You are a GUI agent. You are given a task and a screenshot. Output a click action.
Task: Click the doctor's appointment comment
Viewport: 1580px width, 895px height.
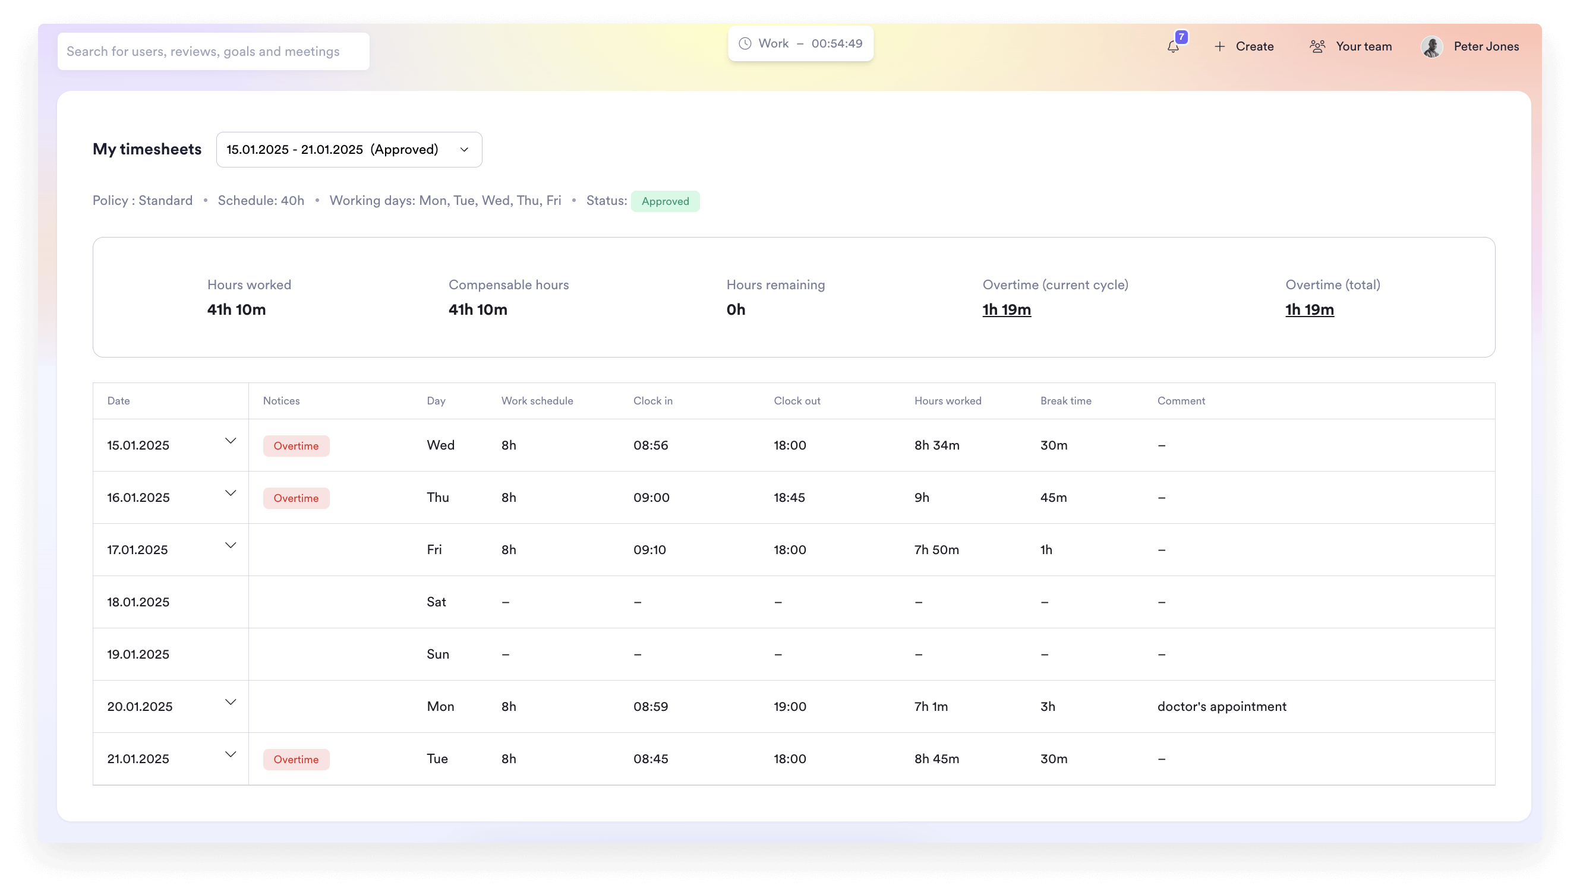1222,706
